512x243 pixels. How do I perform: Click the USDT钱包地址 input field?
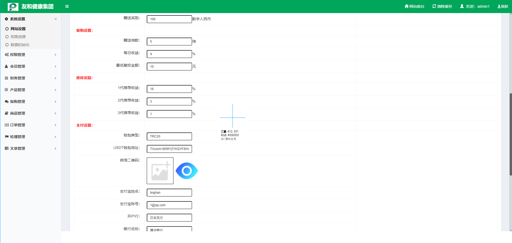(x=169, y=149)
